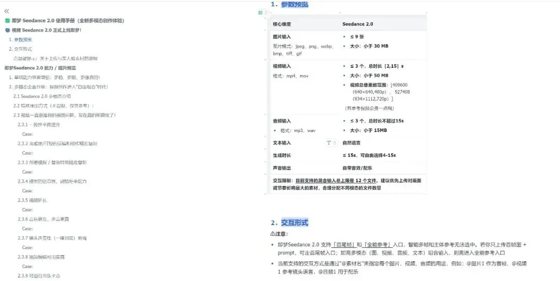Jump to outline entry 2.3.6 音色更准
The width and height of the screenshot is (560, 281).
point(43,219)
